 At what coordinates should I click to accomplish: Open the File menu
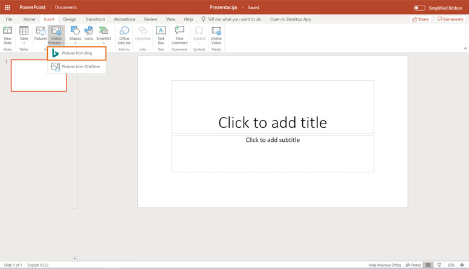[9, 19]
